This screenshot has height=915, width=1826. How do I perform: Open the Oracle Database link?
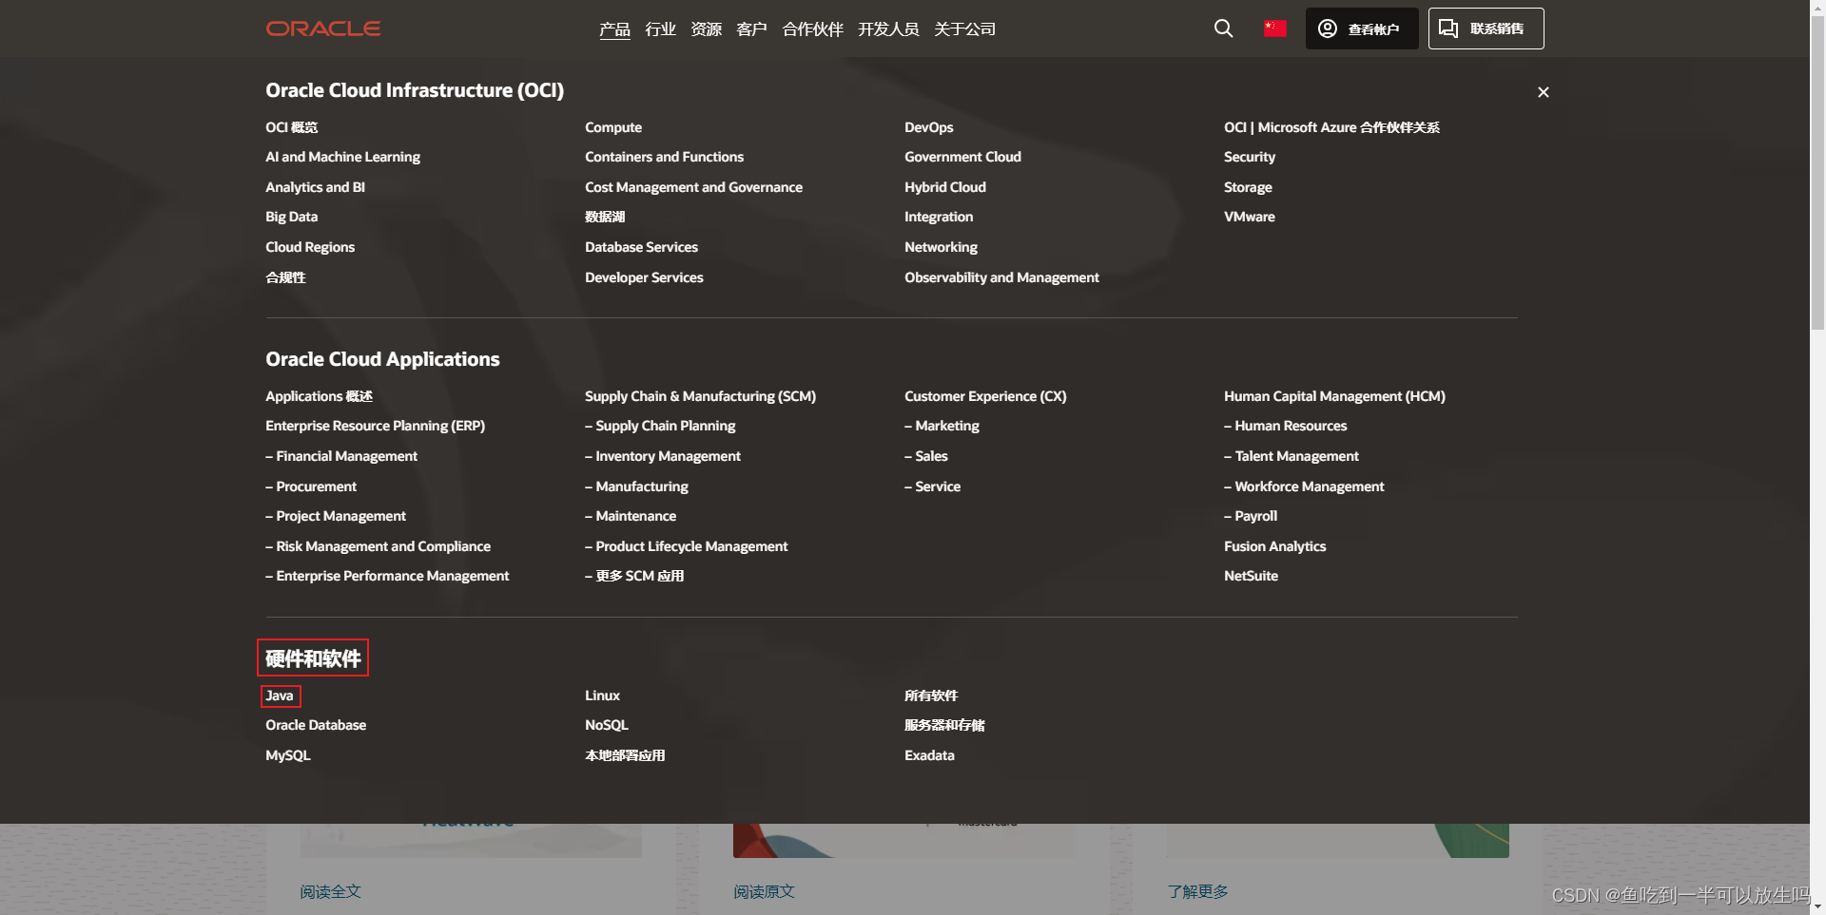(x=316, y=725)
